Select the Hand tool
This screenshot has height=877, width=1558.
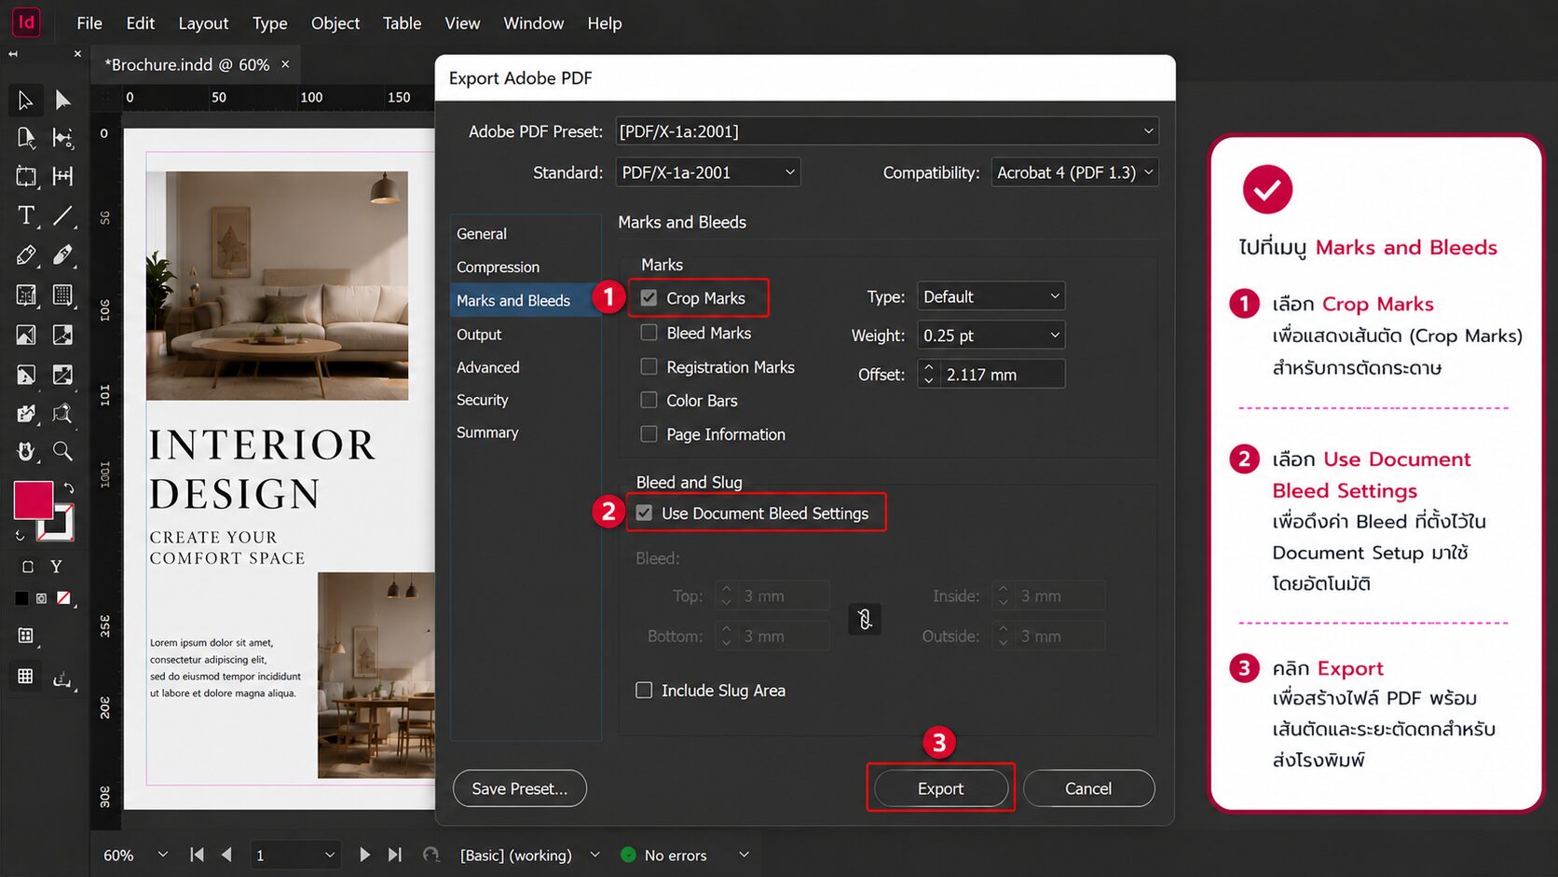tap(25, 451)
